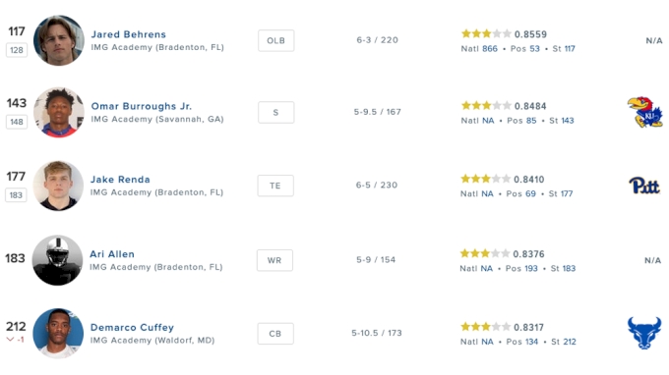Open Ari Allen's helmet profile photo
This screenshot has height=375, width=669.
coord(58,260)
